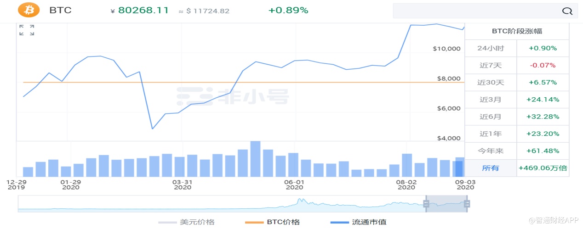The height and width of the screenshot is (229, 583).
Task: Click the highlighted last volume bar
Action: pyautogui.click(x=459, y=168)
